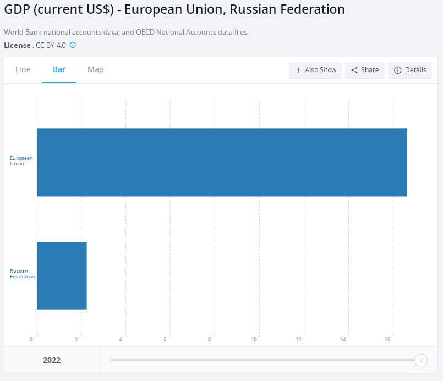
Task: Expand the Also Show options menu
Action: coord(315,71)
